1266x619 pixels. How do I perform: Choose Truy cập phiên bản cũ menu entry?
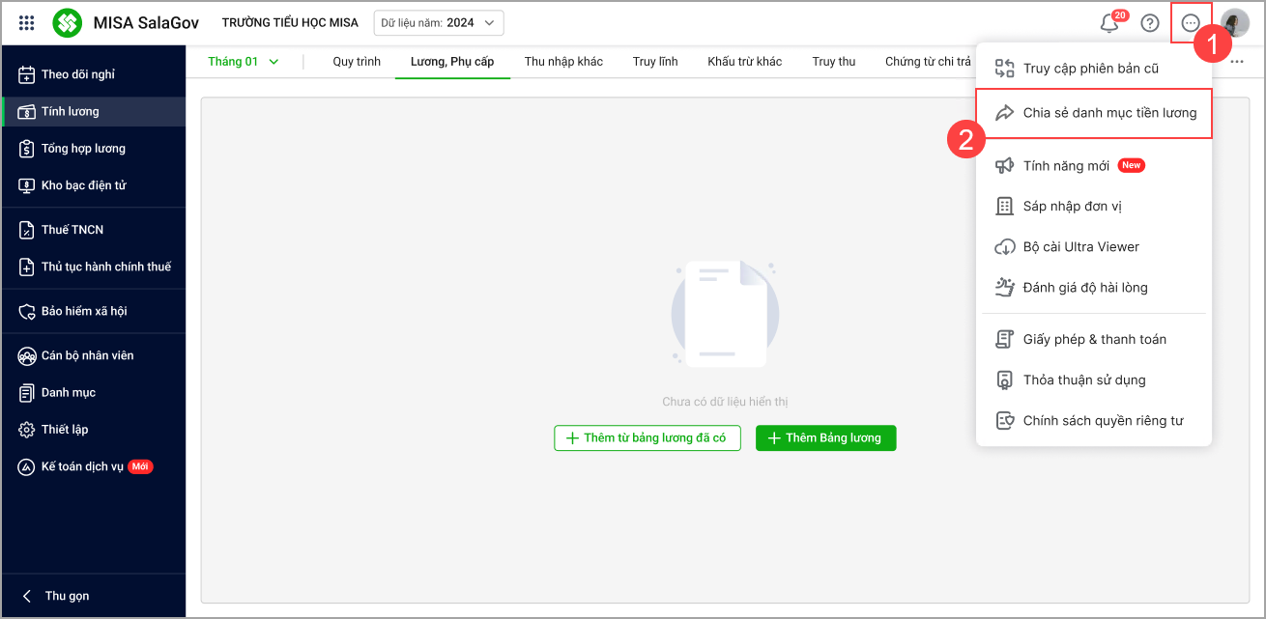tap(1094, 69)
